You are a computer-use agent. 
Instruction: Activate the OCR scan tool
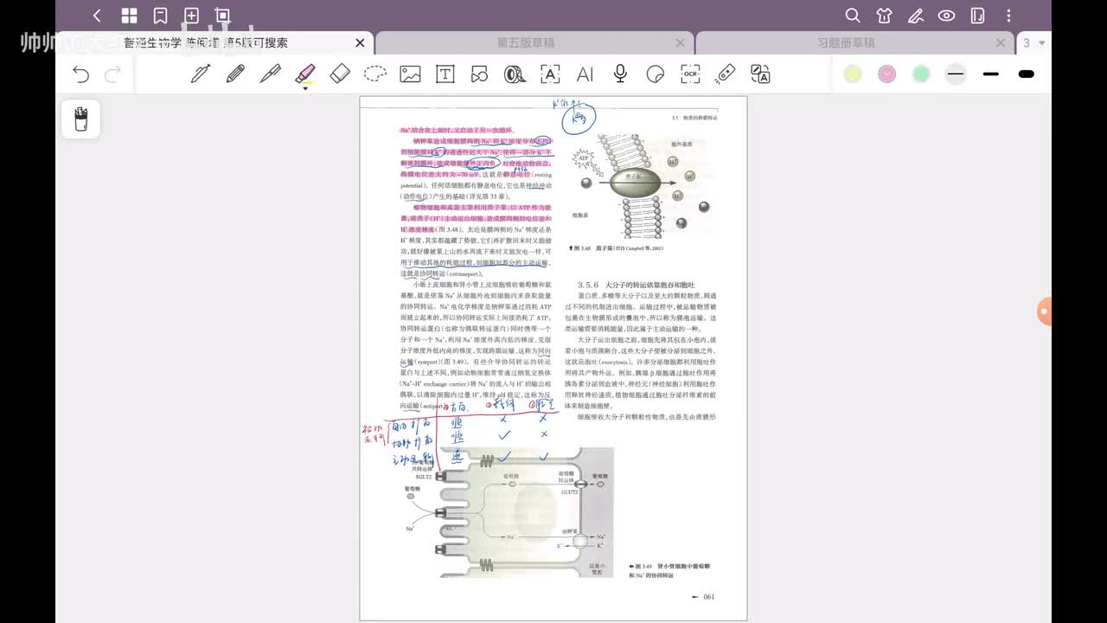coord(690,74)
